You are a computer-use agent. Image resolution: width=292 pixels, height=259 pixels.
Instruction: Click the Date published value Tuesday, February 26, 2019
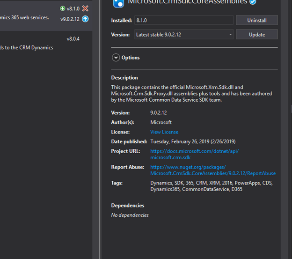(x=193, y=141)
